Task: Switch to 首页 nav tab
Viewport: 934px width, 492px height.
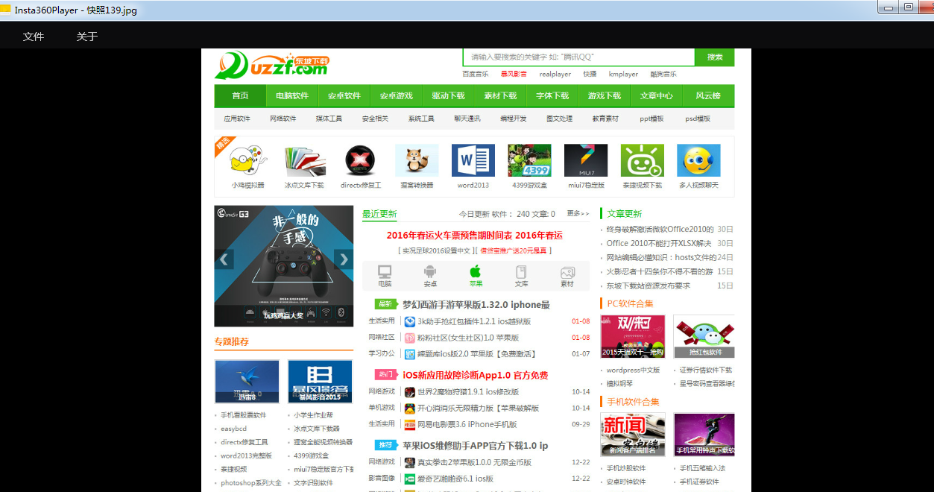Action: point(240,95)
